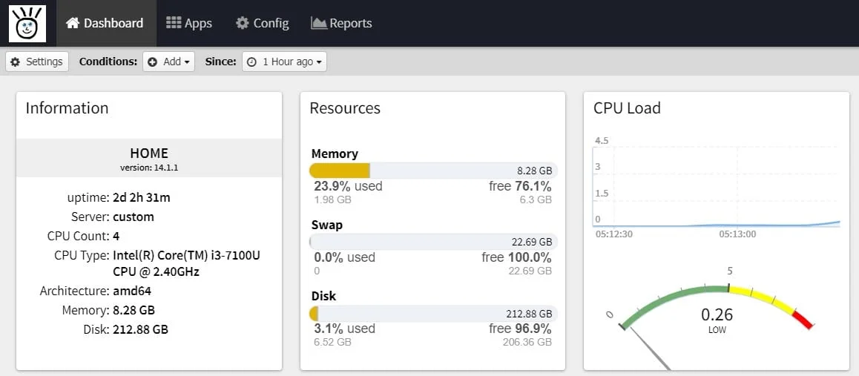This screenshot has width=859, height=376.
Task: Open the Config menu
Action: [x=263, y=23]
